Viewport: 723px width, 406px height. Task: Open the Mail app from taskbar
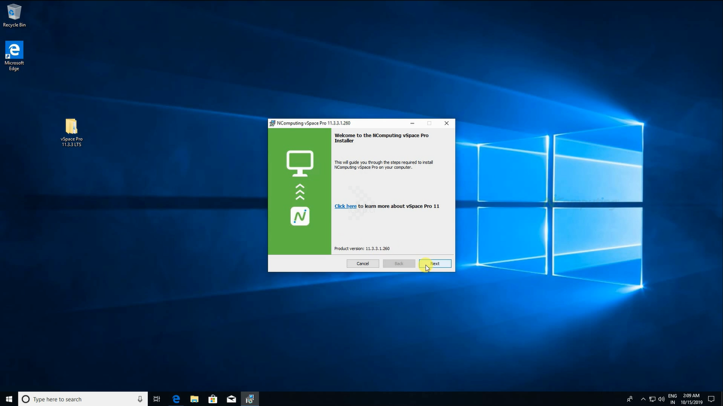(x=231, y=399)
